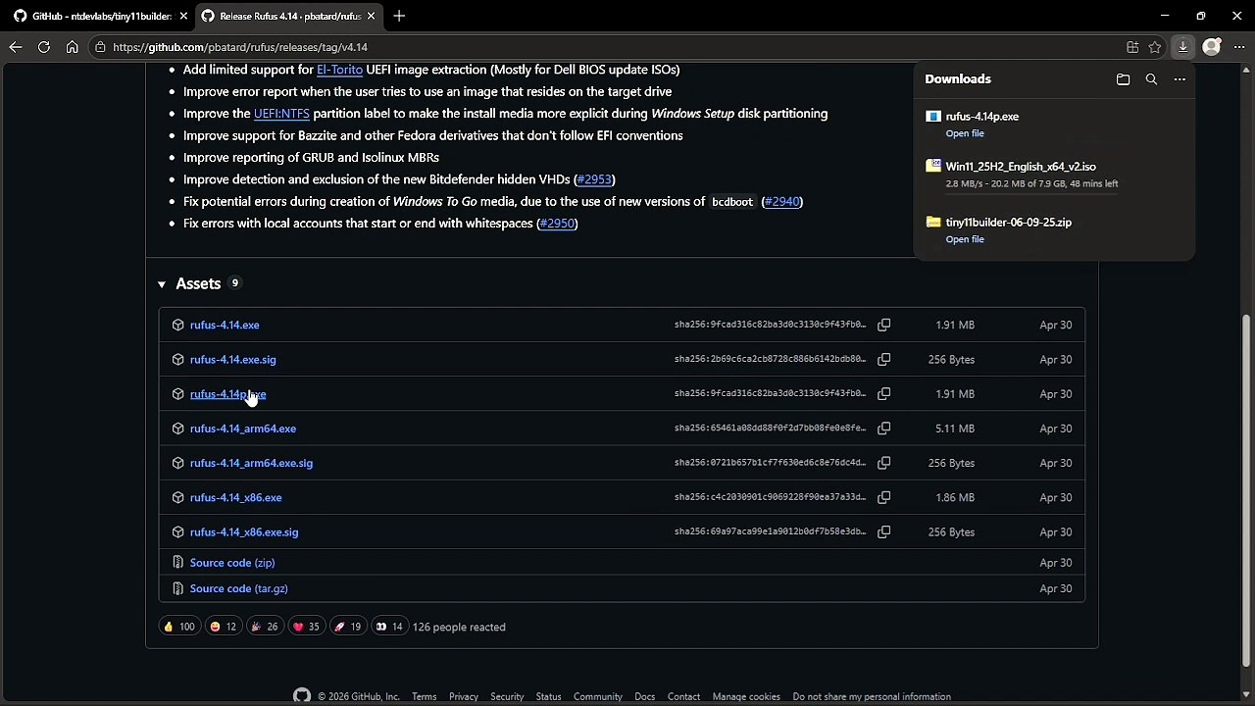Open issue #2953 link

coord(594,179)
